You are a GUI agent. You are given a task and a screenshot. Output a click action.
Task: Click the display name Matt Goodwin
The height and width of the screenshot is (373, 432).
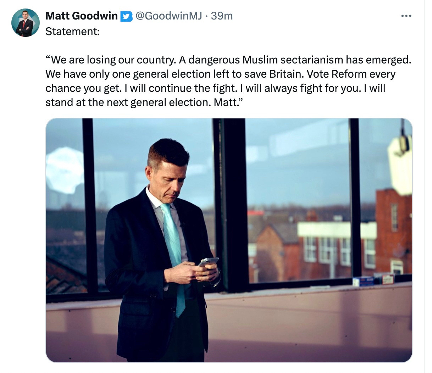tap(82, 16)
